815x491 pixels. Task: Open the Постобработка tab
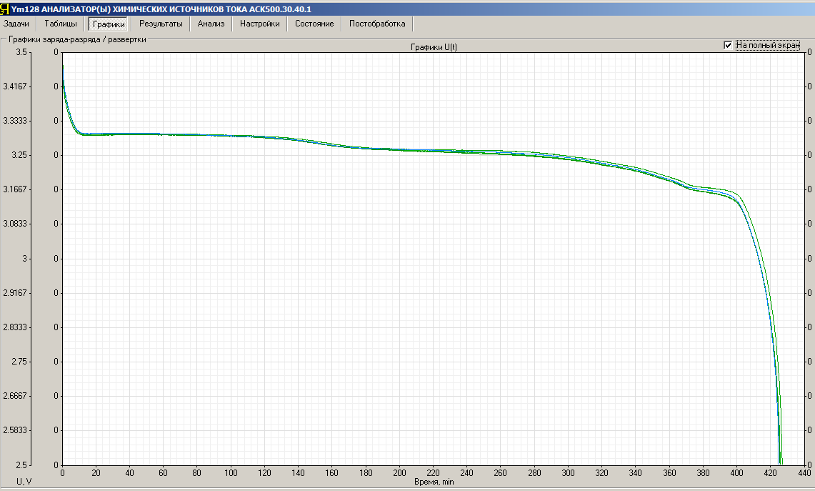[377, 24]
